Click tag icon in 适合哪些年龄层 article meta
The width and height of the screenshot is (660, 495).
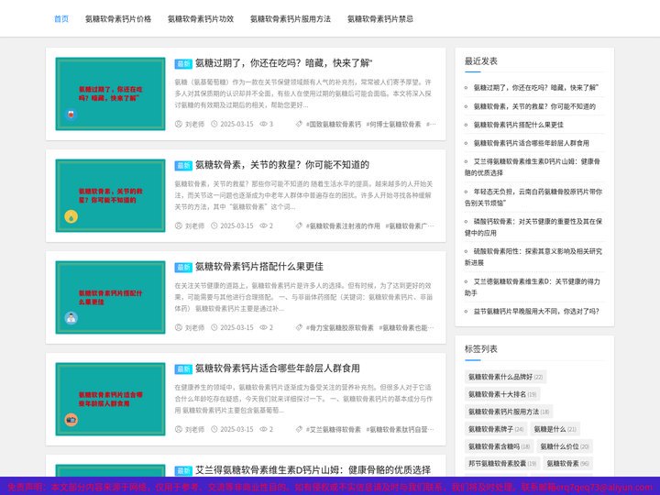[x=299, y=429]
